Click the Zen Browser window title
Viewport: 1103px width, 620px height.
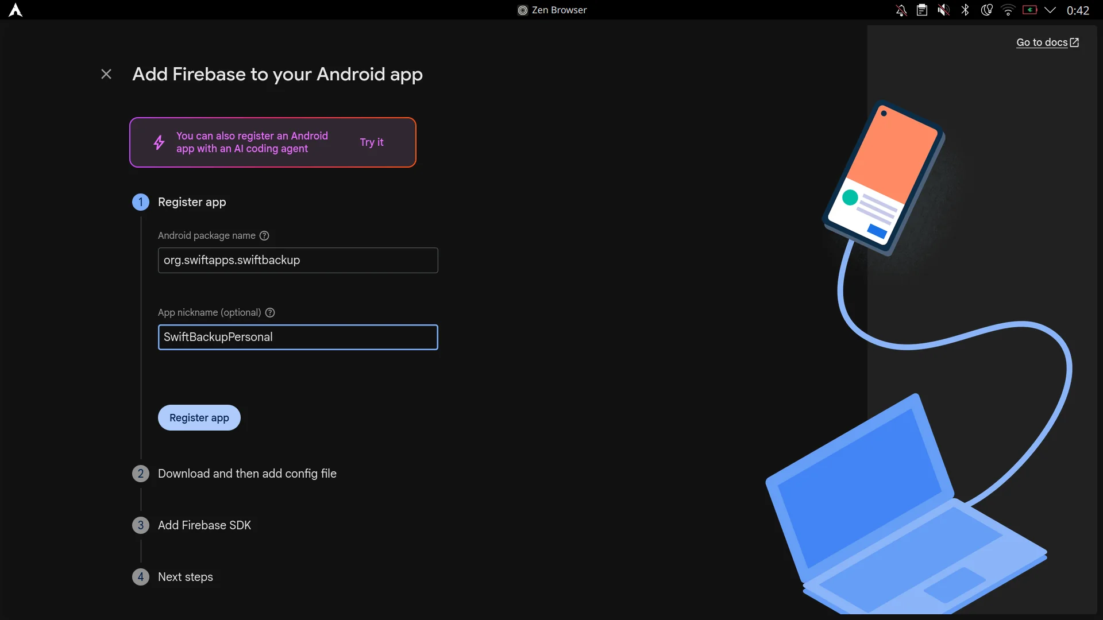552,10
